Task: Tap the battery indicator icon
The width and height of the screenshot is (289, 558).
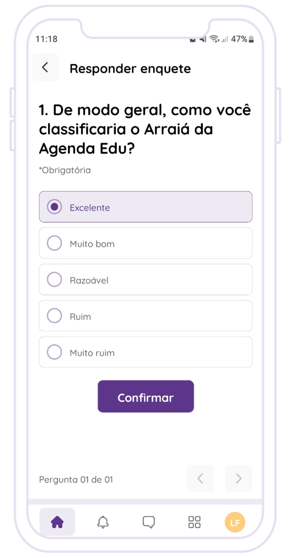Action: pyautogui.click(x=252, y=39)
